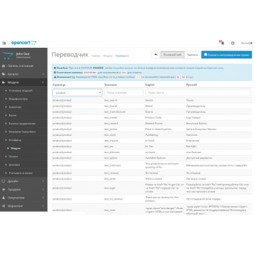
Task: Click the text_no_reviews value cell
Action: click(x=113, y=199)
